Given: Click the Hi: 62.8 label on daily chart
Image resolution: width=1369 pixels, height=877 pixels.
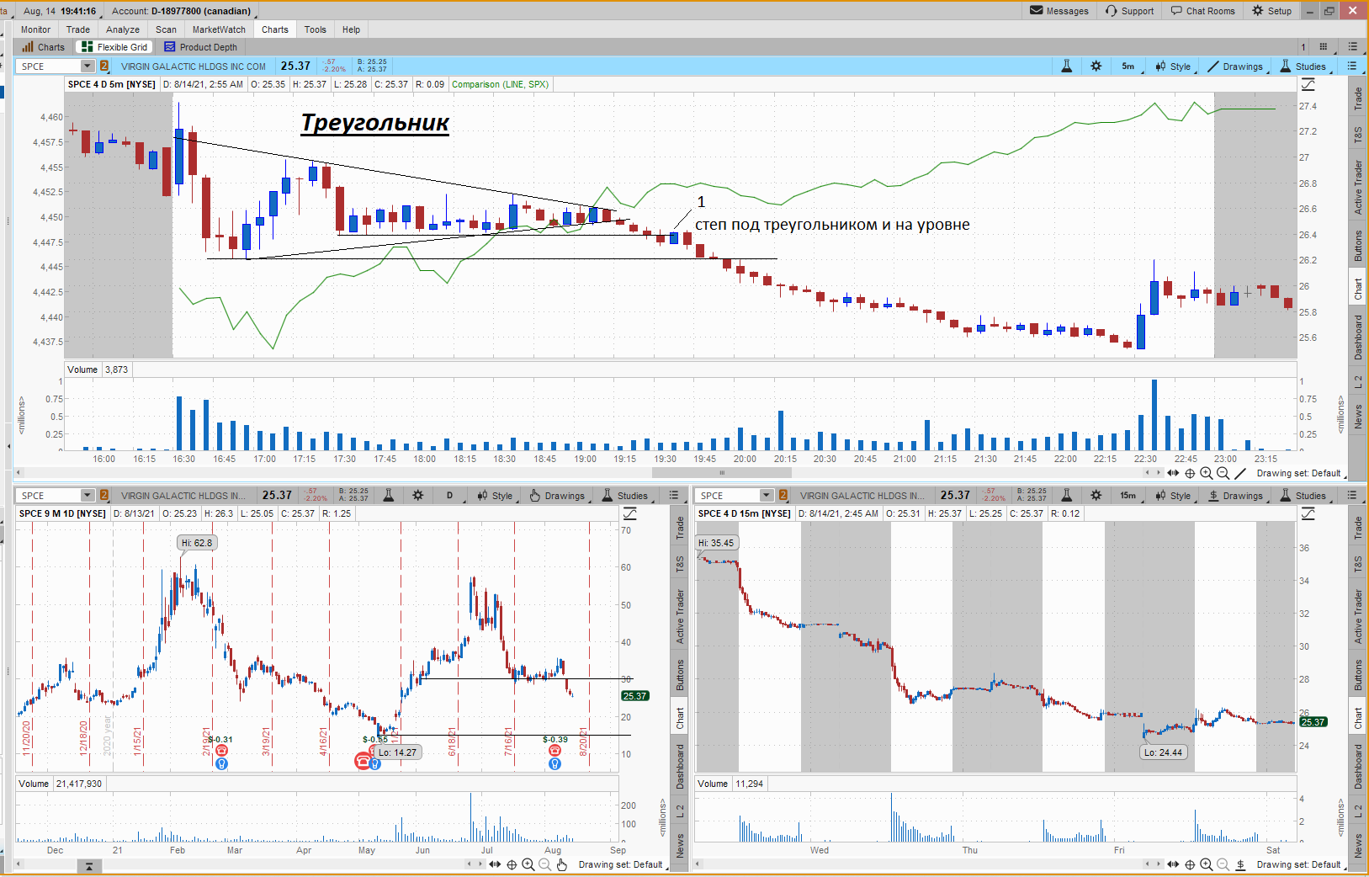Looking at the screenshot, I should 197,543.
